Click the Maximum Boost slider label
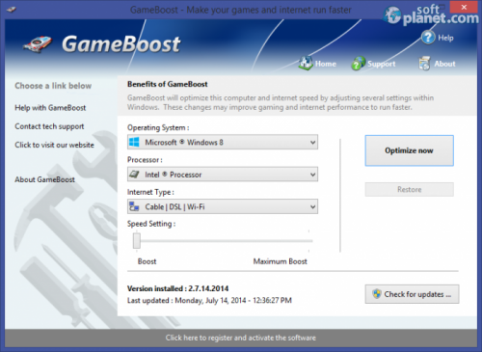Viewport: 482px width, 352px height. 281,261
